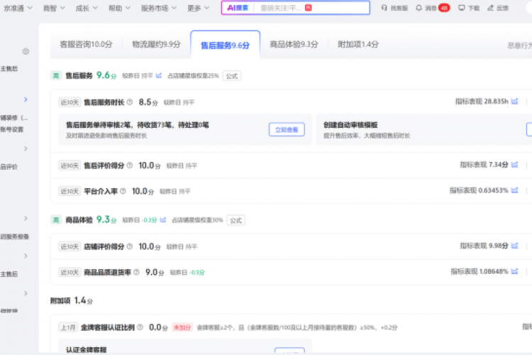The width and height of the screenshot is (532, 355).
Task: Switch to 商品体验9.3分 tab
Action: [294, 44]
